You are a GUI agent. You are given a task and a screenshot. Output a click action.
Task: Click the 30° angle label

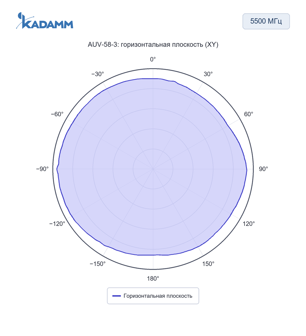[x=208, y=74]
